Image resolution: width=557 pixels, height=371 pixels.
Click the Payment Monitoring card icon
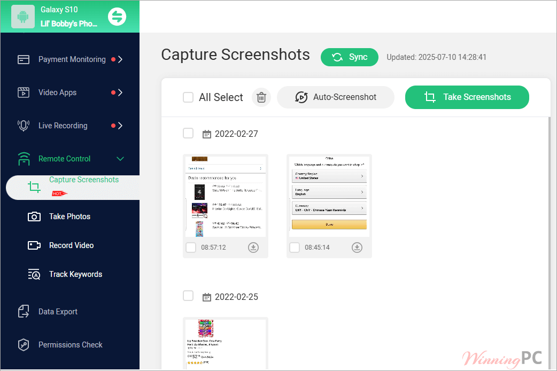(x=24, y=59)
